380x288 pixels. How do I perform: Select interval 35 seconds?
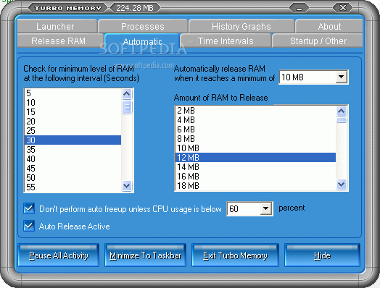tap(73, 150)
